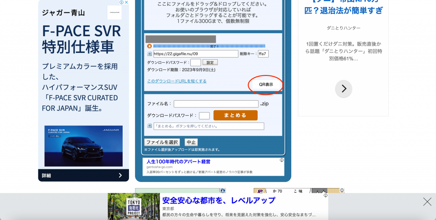Click the Tokyo 強靭化 Project banner image
Screen dimensions: 436x220
pos(134,206)
